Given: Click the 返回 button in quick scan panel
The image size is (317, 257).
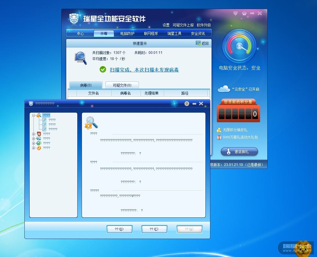Looking at the screenshot, I should [202, 43].
